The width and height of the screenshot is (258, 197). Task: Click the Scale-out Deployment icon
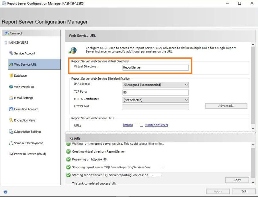tap(11, 143)
